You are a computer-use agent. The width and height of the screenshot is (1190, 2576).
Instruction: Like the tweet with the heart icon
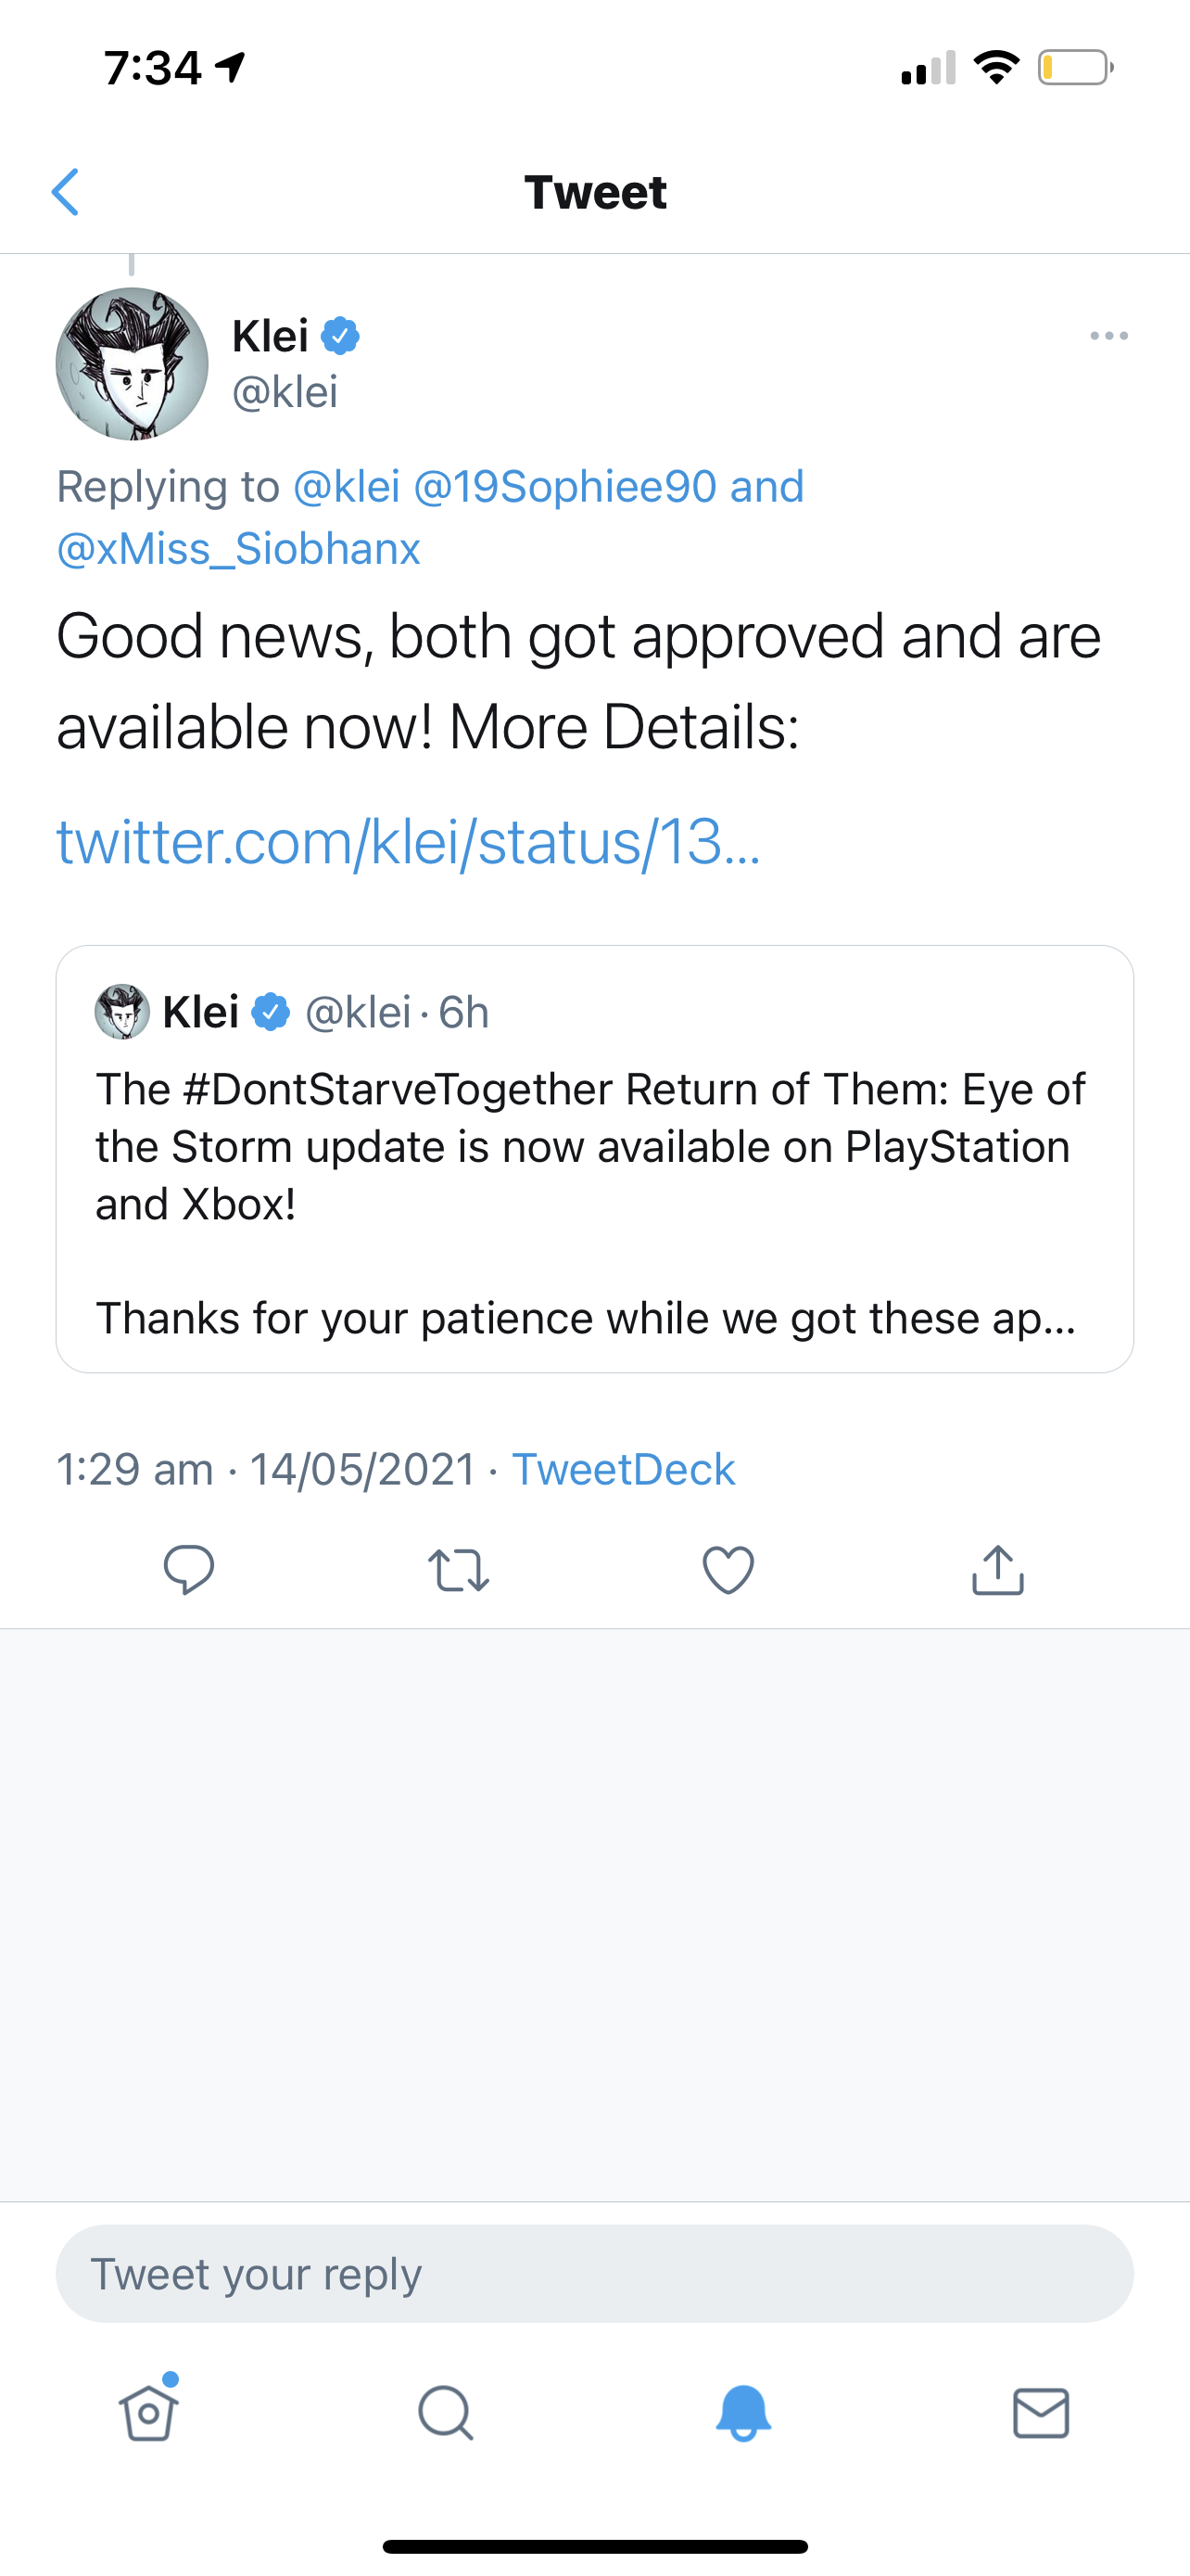(728, 1569)
